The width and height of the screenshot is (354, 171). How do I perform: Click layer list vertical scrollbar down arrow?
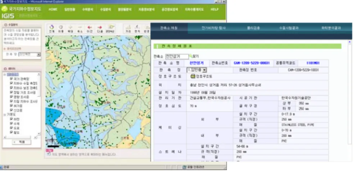pos(39,134)
